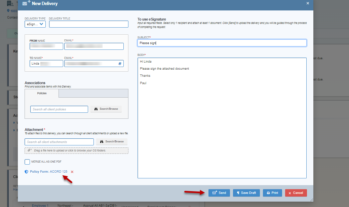Open the Policy Form ACORD 125 link
Image resolution: width=349 pixels, height=207 pixels.
click(x=49, y=171)
